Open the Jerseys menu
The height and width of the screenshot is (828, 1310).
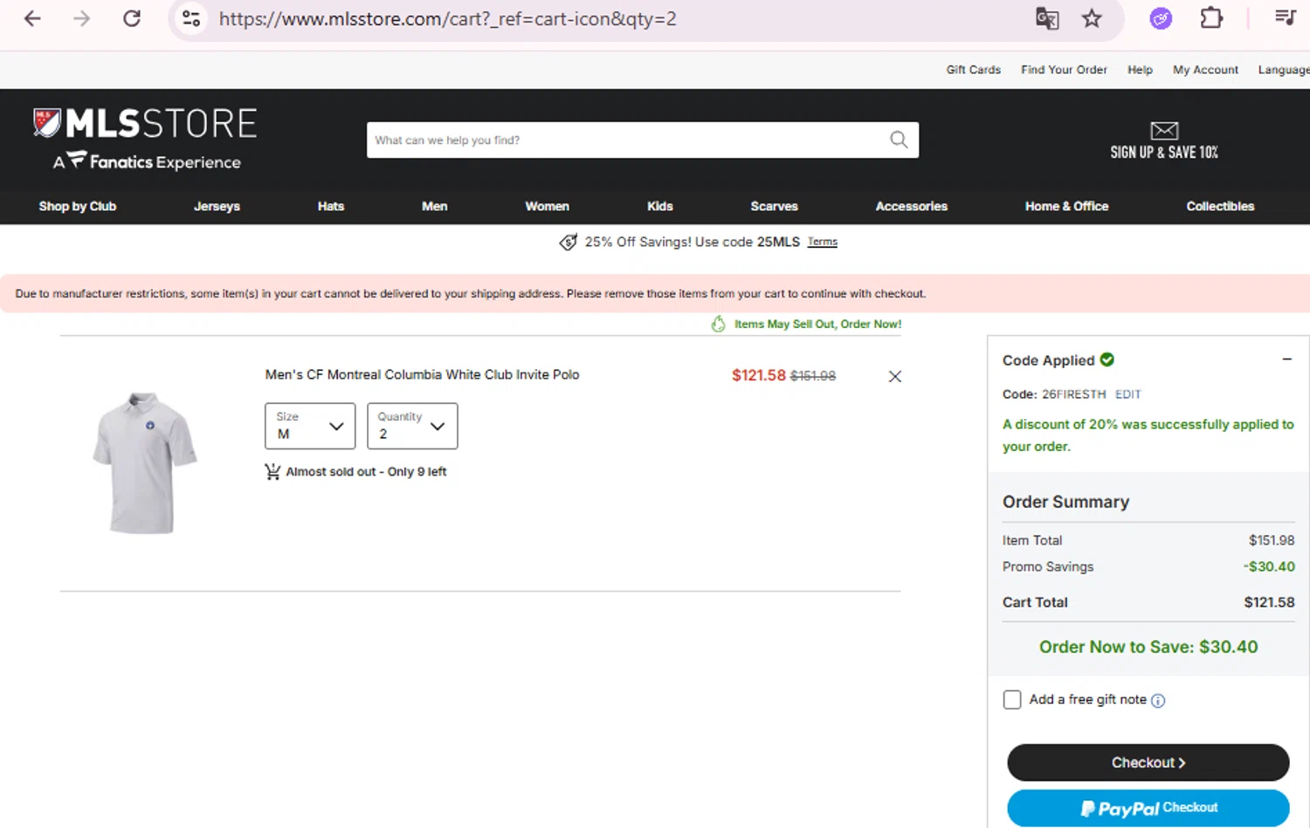(x=217, y=206)
